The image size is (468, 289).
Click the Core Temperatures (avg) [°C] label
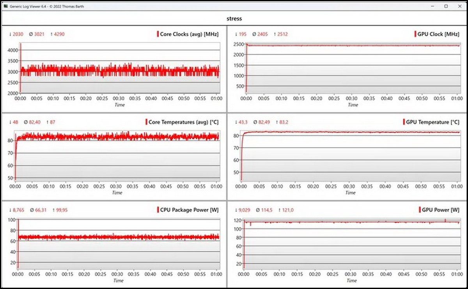pyautogui.click(x=183, y=122)
